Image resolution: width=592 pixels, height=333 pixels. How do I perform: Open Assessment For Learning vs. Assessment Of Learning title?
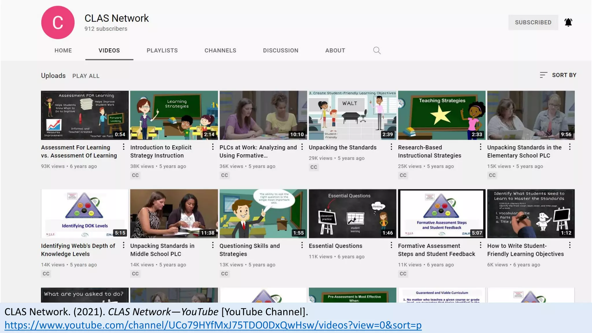[79, 151]
